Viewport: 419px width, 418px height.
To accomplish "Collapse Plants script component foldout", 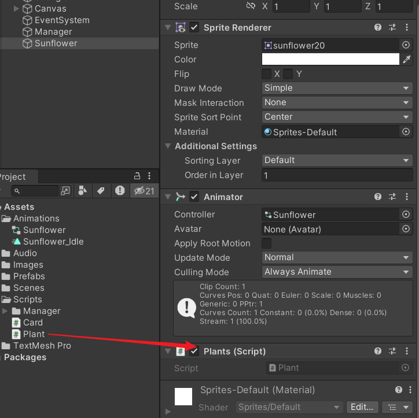I will tap(168, 351).
